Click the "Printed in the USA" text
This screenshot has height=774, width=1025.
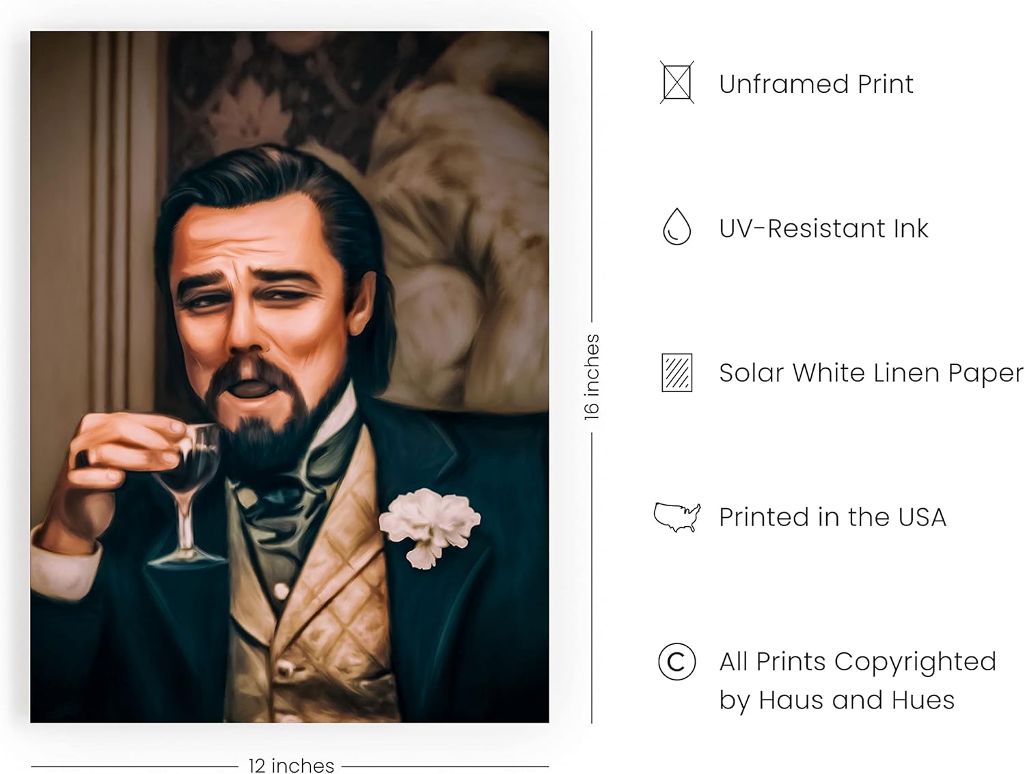coord(832,517)
